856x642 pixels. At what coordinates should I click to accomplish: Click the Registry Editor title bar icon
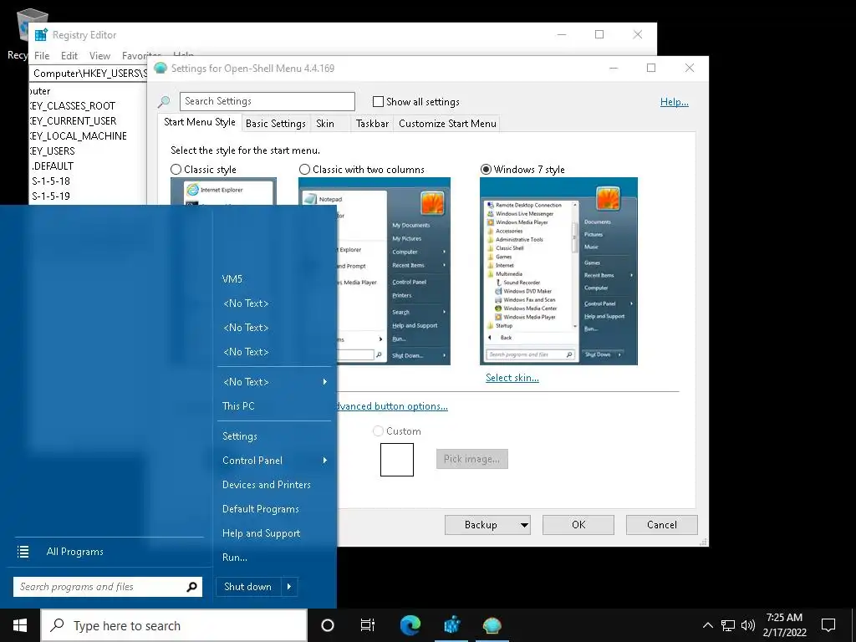(41, 35)
